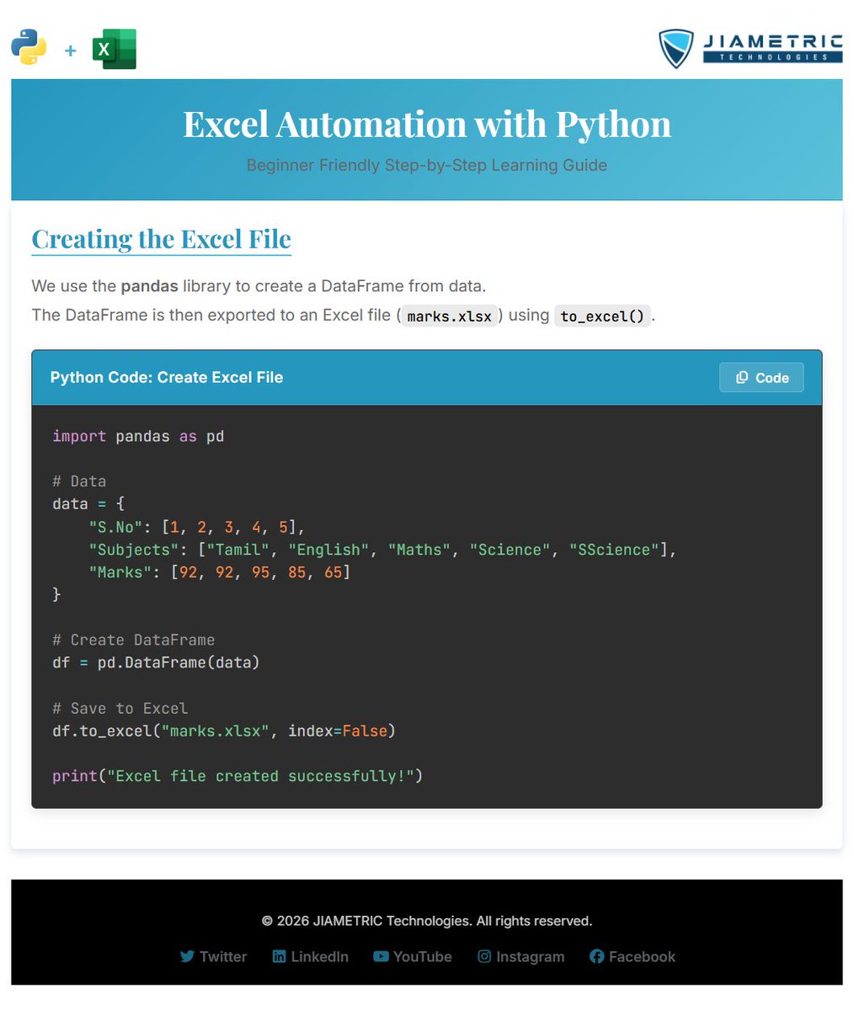The width and height of the screenshot is (854, 1010).
Task: Click the 'Beginner Friendly Step-by-Step Learning Guide' subtitle
Action: click(x=427, y=165)
